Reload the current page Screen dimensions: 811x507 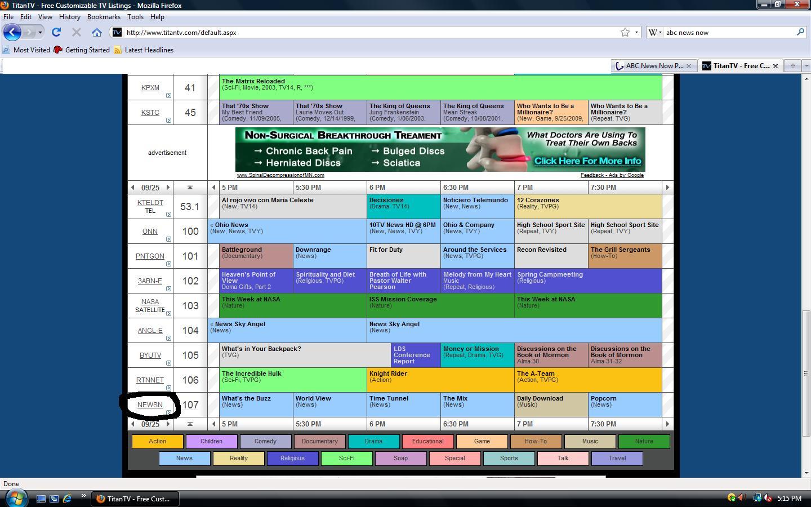[x=56, y=32]
